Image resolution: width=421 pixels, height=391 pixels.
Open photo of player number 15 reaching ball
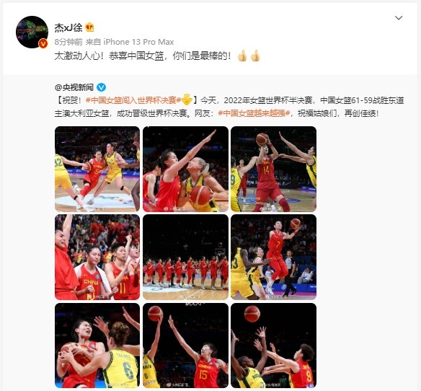click(x=185, y=346)
